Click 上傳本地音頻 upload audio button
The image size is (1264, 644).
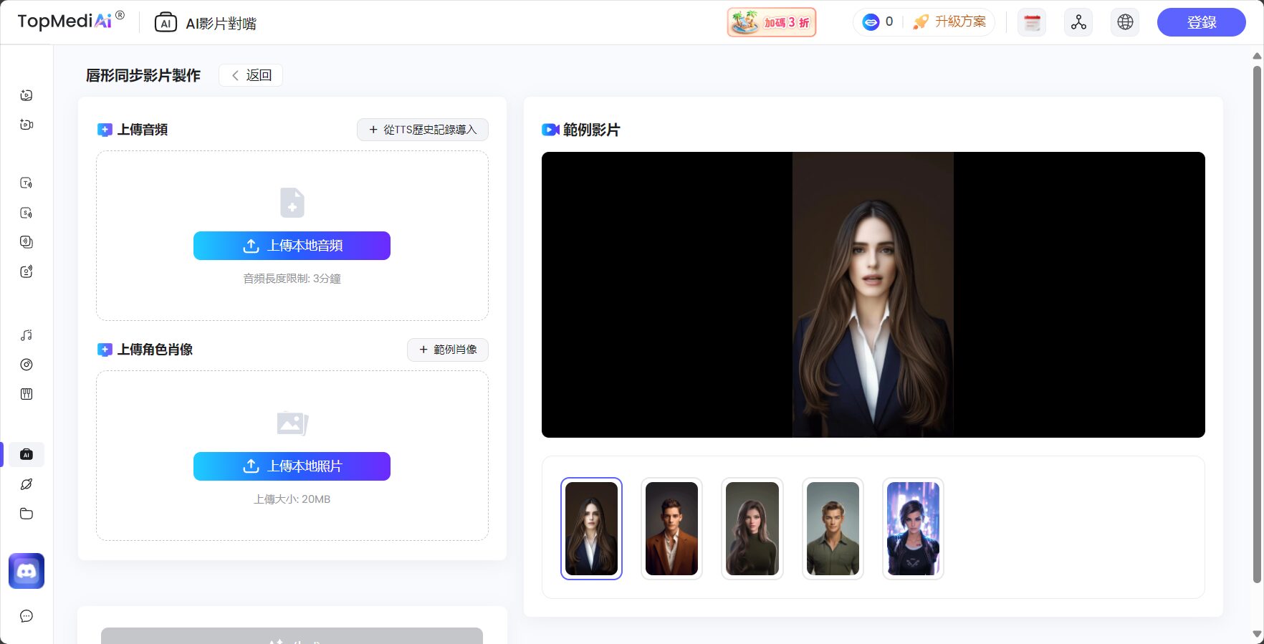[x=292, y=246]
